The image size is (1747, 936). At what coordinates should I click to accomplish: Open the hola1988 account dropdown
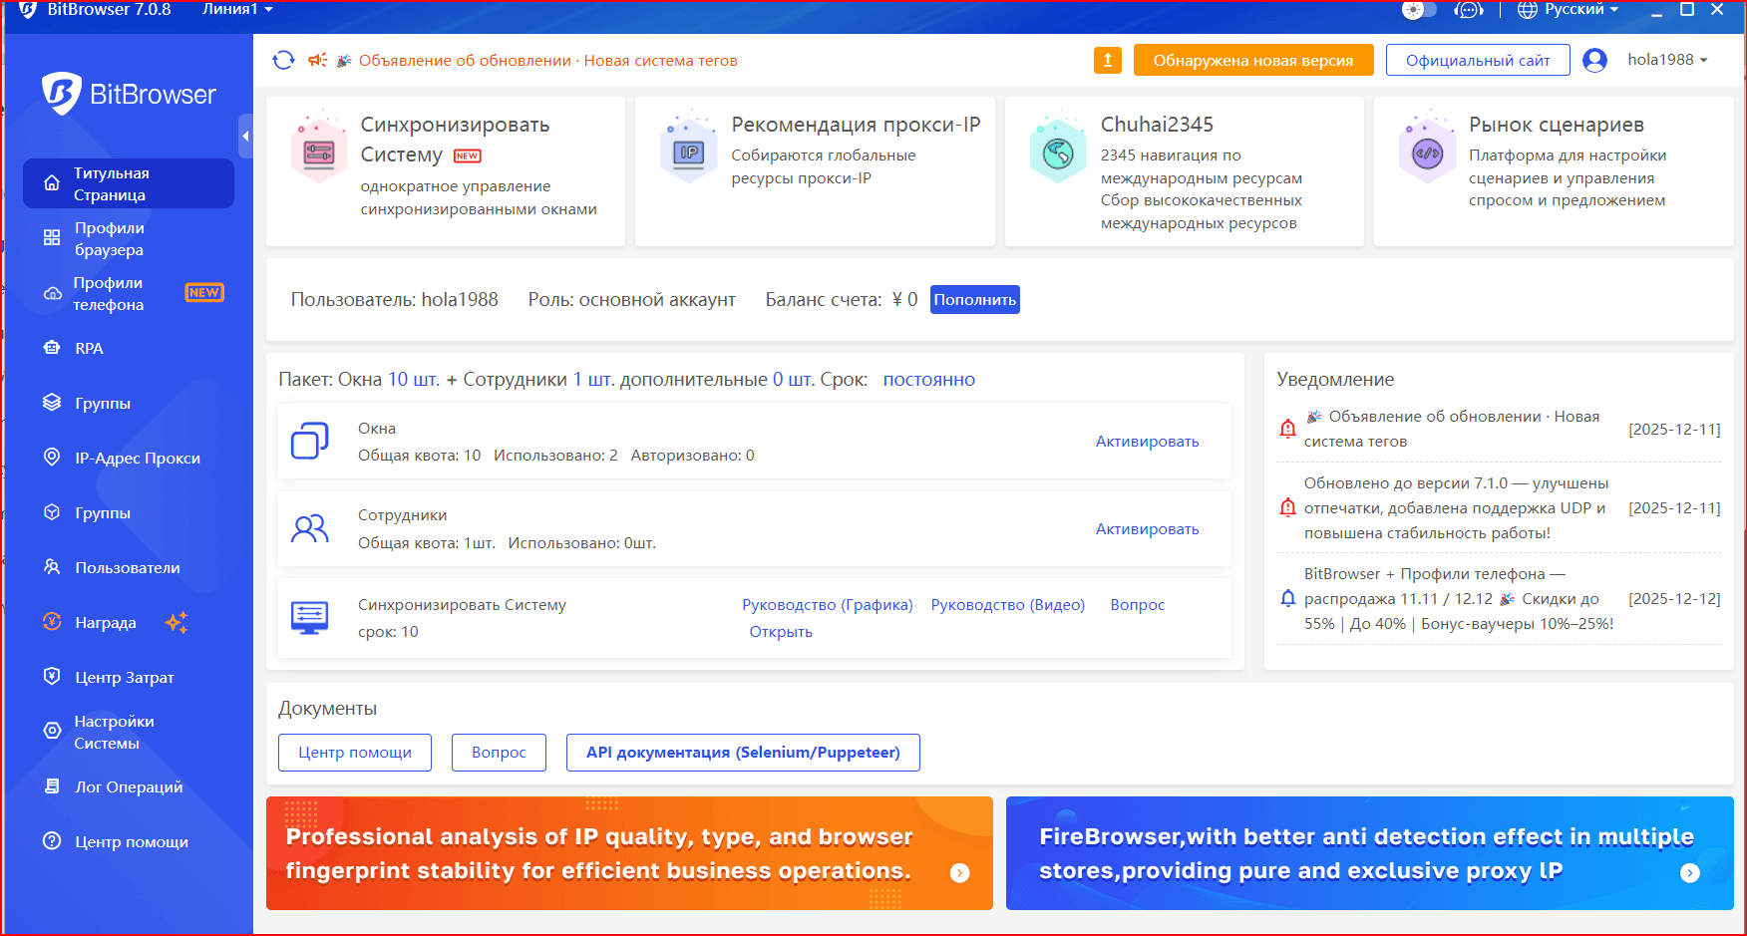1667,60
